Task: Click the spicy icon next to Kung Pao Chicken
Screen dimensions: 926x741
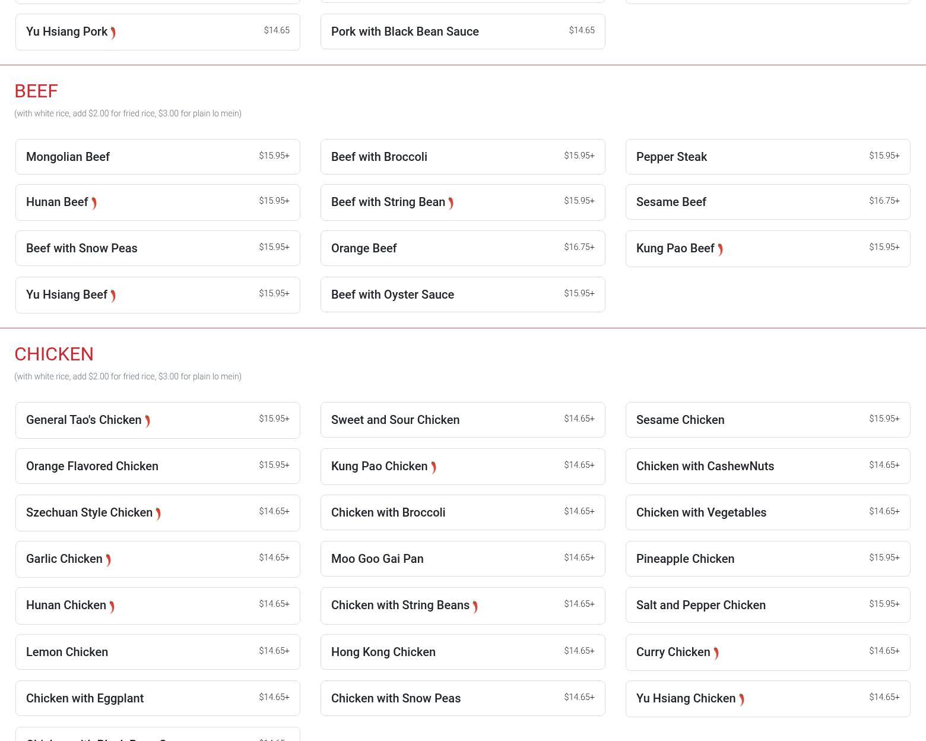Action: 433,467
